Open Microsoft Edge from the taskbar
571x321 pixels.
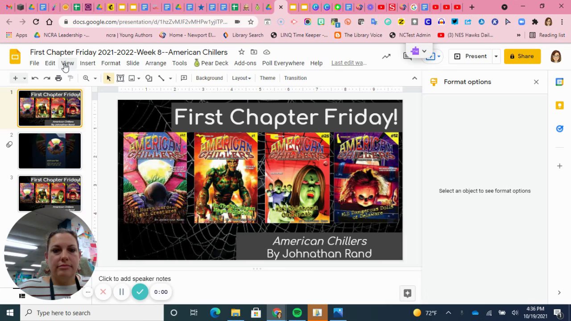click(215, 313)
